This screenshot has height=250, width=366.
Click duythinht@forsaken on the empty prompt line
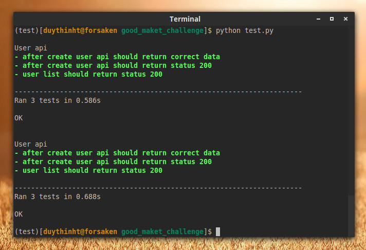[80, 231]
